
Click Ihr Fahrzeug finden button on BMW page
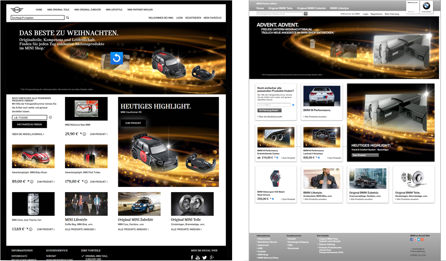269,110
